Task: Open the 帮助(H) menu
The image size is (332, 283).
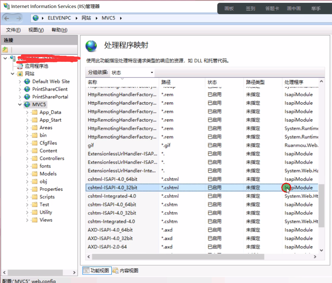Action: [59, 30]
